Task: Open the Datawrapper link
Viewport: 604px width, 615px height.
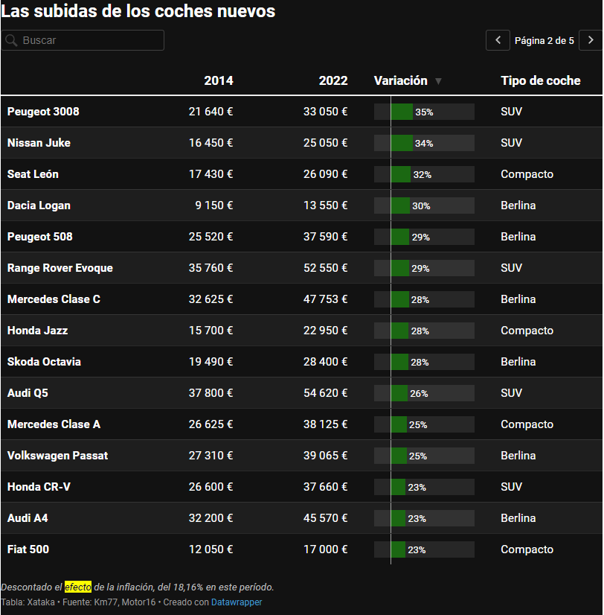Action: (237, 602)
